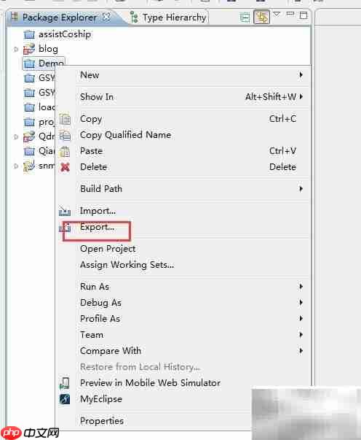Click the Paste clipboard icon
Viewport: 361px width, 440px height.
(x=65, y=151)
